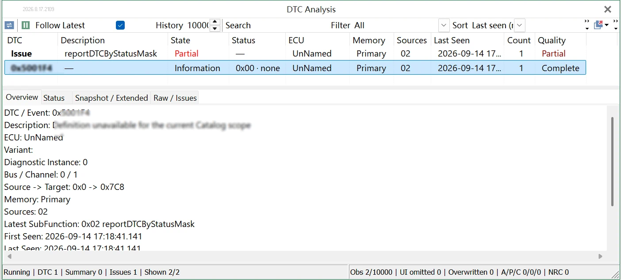Open the Sort Last seen dropdown
The width and height of the screenshot is (621, 280).
click(520, 25)
